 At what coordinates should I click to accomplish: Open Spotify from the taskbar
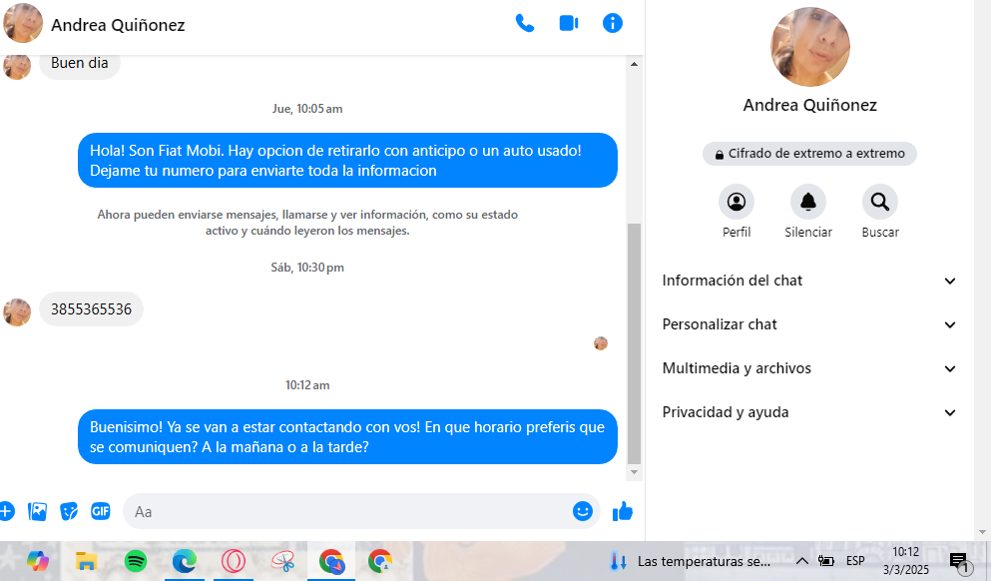click(x=136, y=561)
